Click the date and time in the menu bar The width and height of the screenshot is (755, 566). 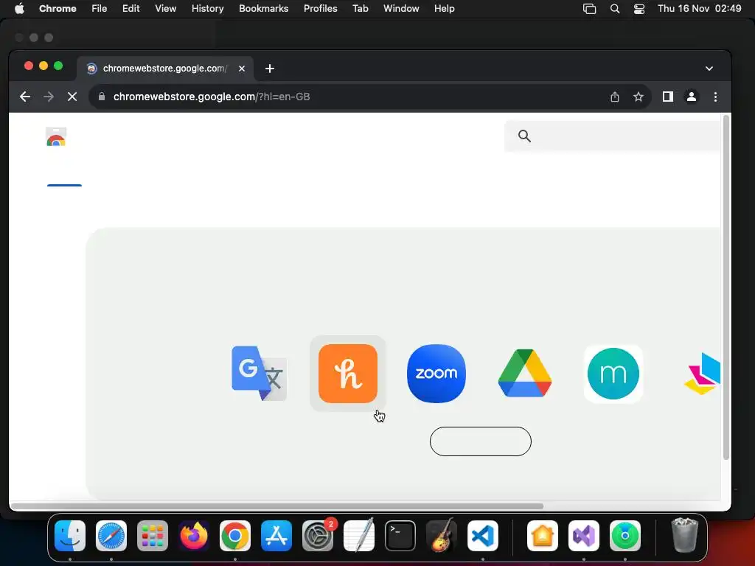pos(700,8)
